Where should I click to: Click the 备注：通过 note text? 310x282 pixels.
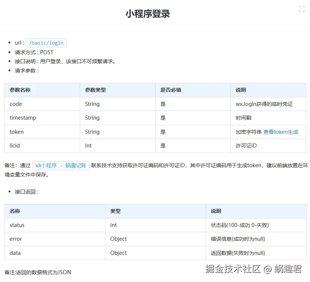click(x=17, y=165)
